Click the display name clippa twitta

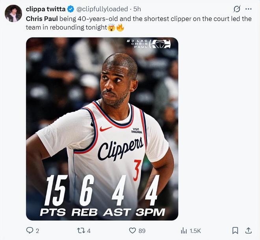[46, 9]
